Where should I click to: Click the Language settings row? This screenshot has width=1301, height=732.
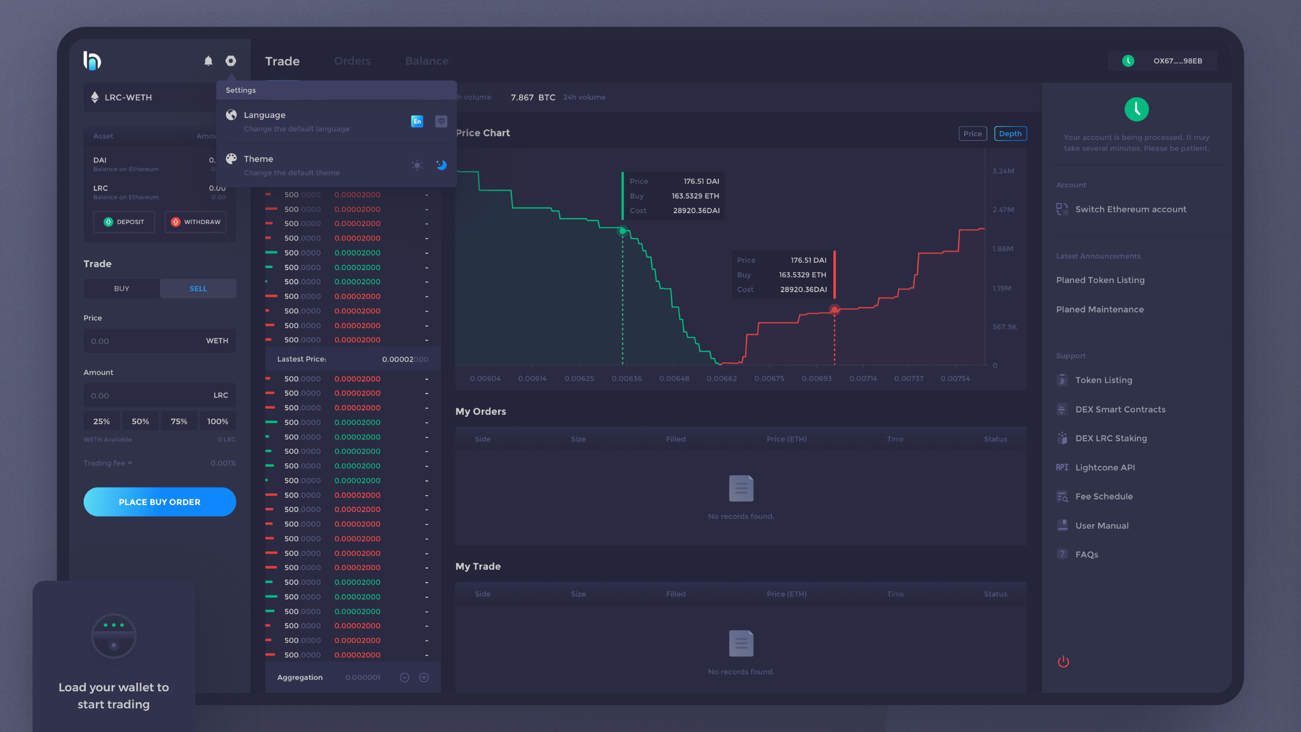[x=336, y=121]
